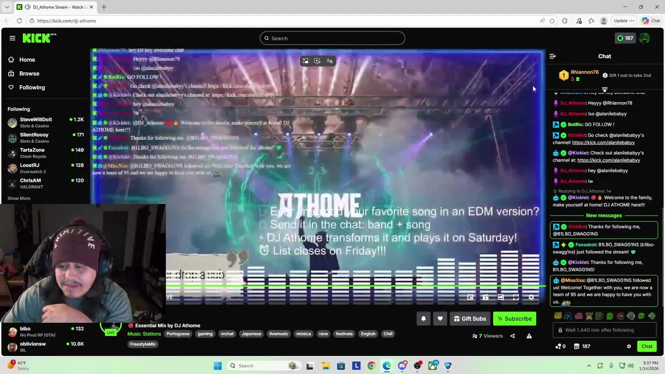Collapse the chat panel with the arrow icon

pos(552,56)
